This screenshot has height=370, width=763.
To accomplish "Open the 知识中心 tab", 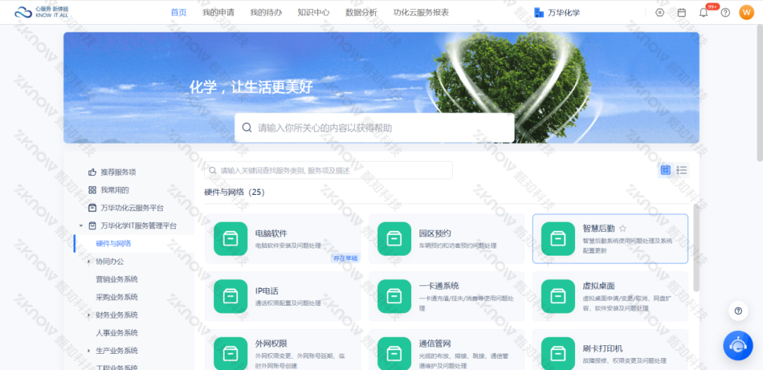I will (x=314, y=13).
